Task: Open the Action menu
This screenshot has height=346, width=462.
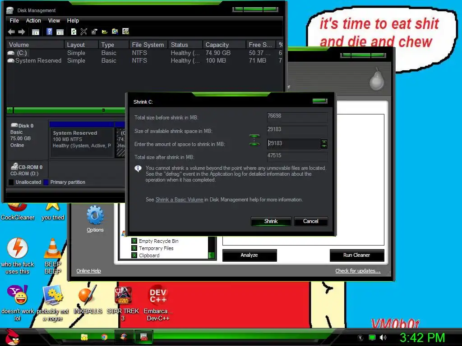Action: [x=33, y=21]
